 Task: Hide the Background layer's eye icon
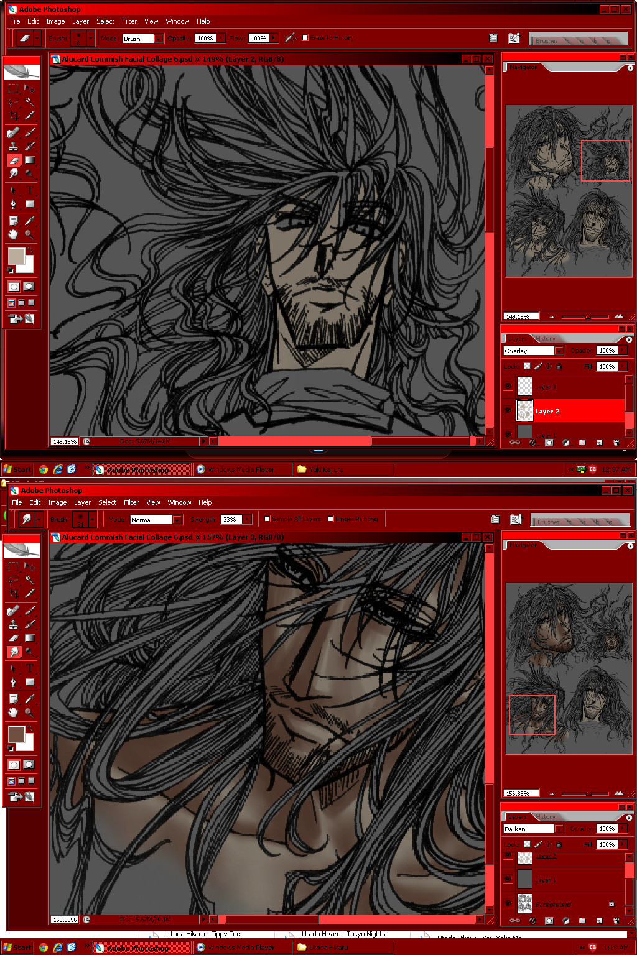[x=508, y=903]
